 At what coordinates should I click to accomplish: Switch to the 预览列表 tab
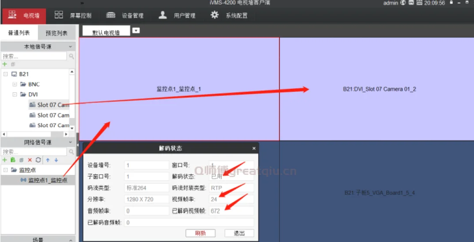[x=56, y=33]
